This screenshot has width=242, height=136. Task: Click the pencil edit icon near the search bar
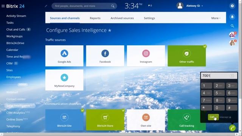(x=46, y=6)
